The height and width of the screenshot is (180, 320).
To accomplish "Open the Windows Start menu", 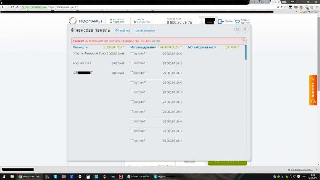I will click(4, 177).
